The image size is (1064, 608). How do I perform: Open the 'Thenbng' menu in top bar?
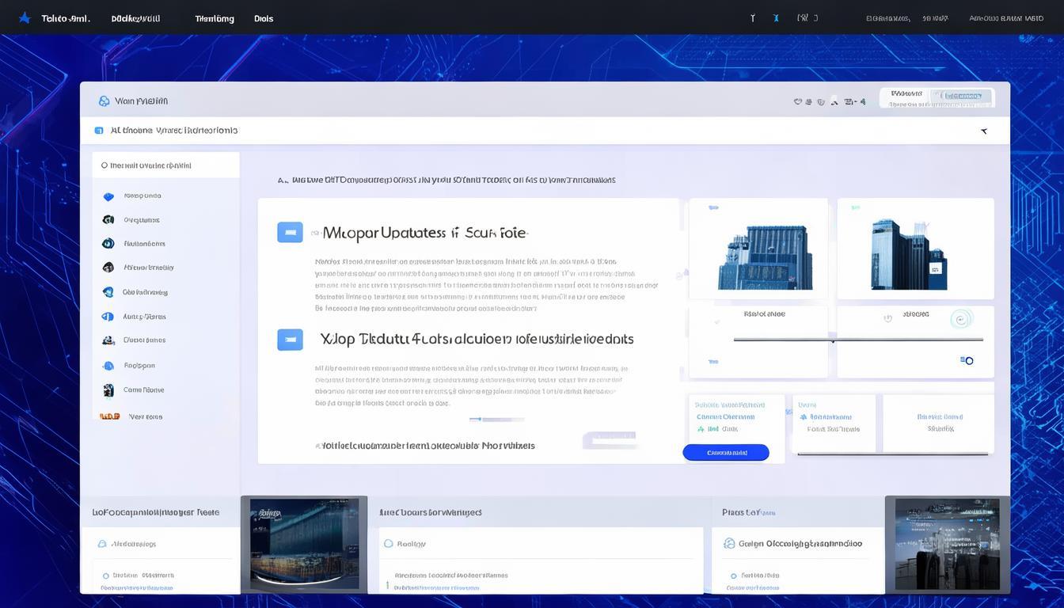[x=215, y=18]
